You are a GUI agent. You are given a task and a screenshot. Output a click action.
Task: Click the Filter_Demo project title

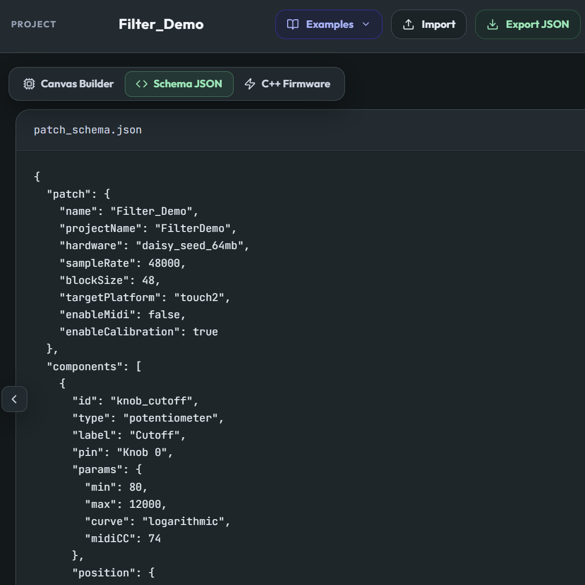(x=161, y=24)
